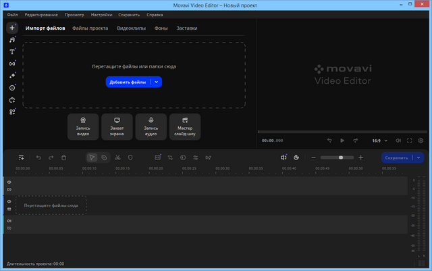Open the music and sounds sidebar panel
Screen dimensions: 432x271
(x=12, y=40)
